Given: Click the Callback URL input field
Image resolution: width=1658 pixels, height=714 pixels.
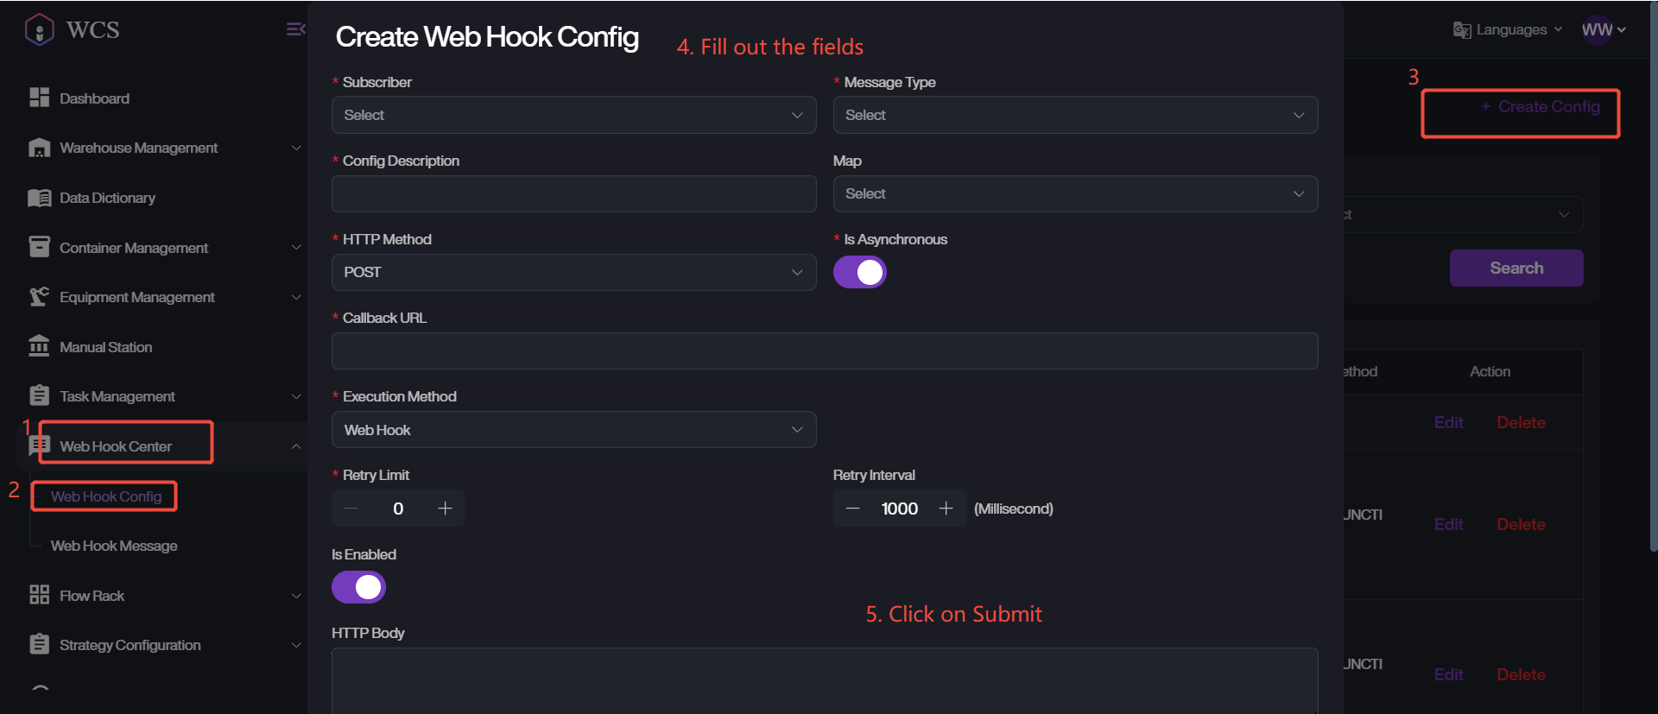Looking at the screenshot, I should click(x=824, y=351).
